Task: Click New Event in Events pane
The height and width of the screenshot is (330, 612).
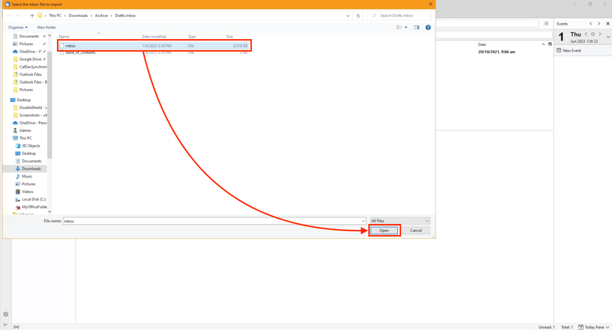Action: pos(571,50)
